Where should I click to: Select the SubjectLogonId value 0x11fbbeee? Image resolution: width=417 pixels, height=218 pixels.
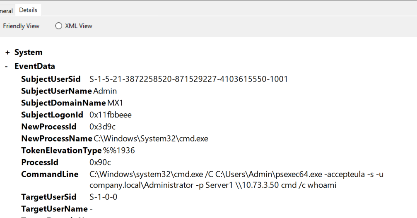[111, 115]
